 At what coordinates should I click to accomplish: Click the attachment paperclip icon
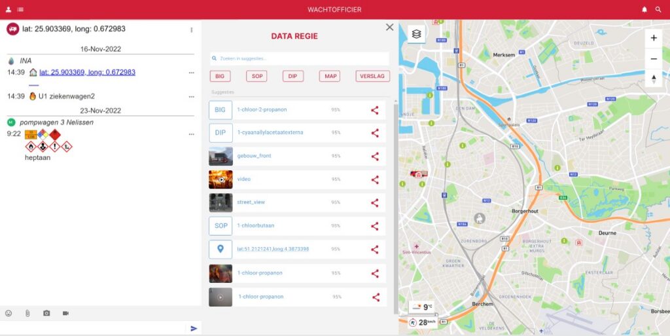[27, 313]
